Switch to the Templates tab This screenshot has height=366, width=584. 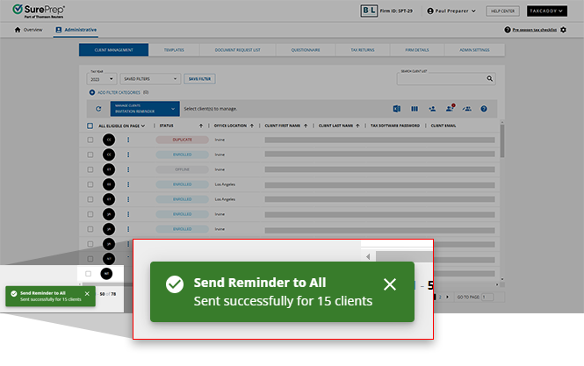pos(174,50)
